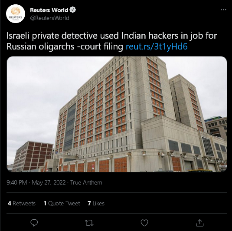Click the verified badge next to Reuters World
Viewport: 232px width, 231px height.
(73, 10)
